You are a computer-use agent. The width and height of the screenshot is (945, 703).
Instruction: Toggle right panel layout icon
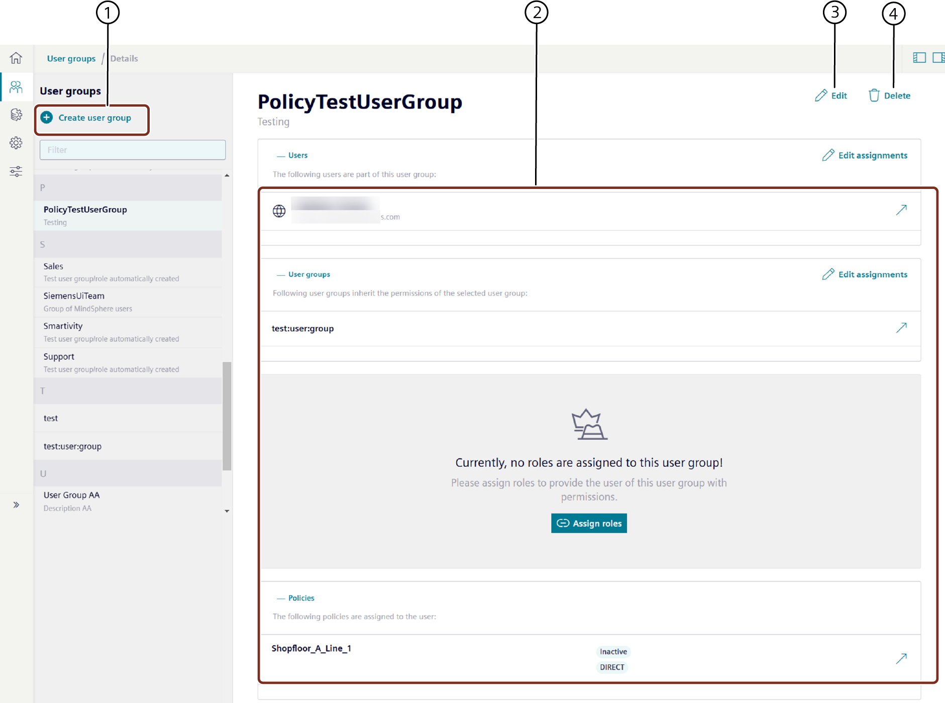click(x=938, y=58)
